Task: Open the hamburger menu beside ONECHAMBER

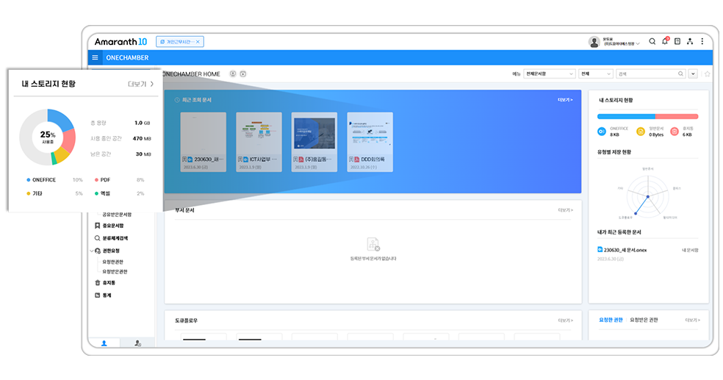Action: tap(96, 58)
